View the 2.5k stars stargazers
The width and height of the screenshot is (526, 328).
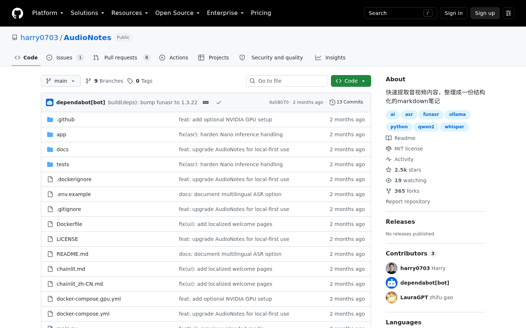click(404, 170)
